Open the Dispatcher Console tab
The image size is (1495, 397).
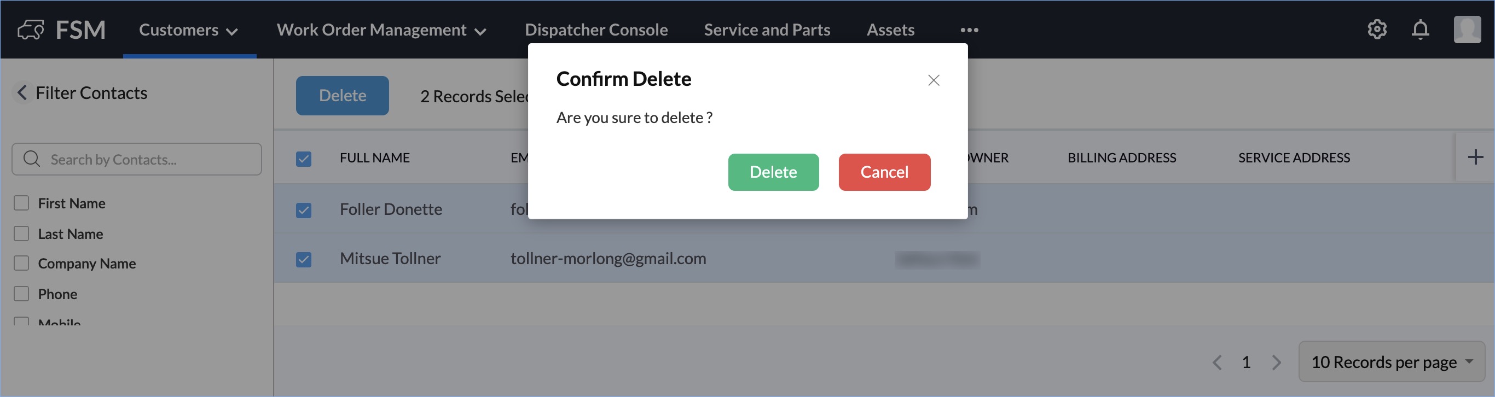coord(596,30)
